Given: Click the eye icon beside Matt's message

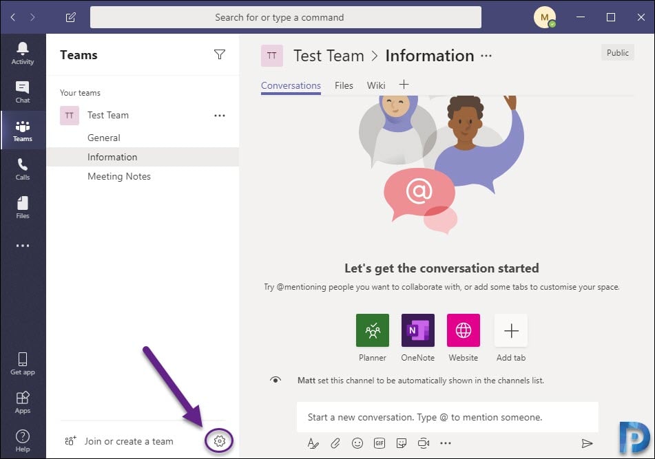Looking at the screenshot, I should click(x=275, y=380).
